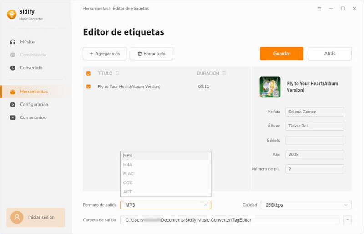
Task: Click the toolbox icon beside Herramientas
Action: (x=13, y=92)
